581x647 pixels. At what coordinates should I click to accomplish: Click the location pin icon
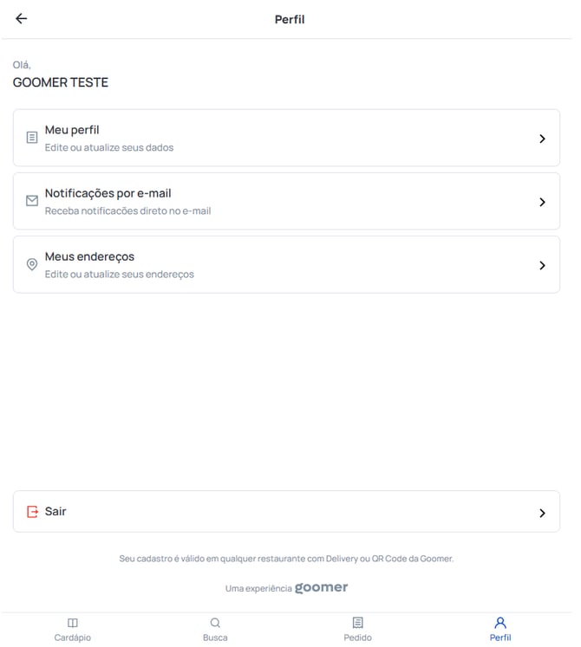point(32,265)
